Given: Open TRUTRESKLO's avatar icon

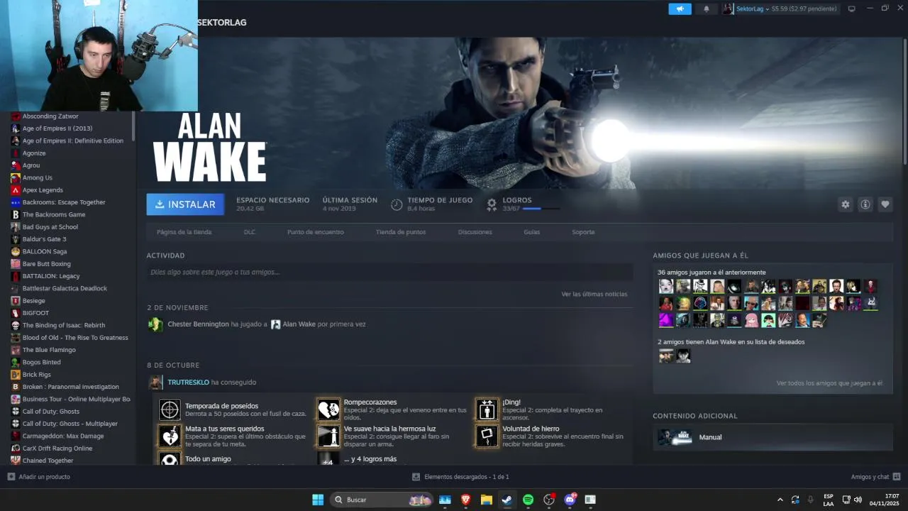Looking at the screenshot, I should pyautogui.click(x=155, y=383).
